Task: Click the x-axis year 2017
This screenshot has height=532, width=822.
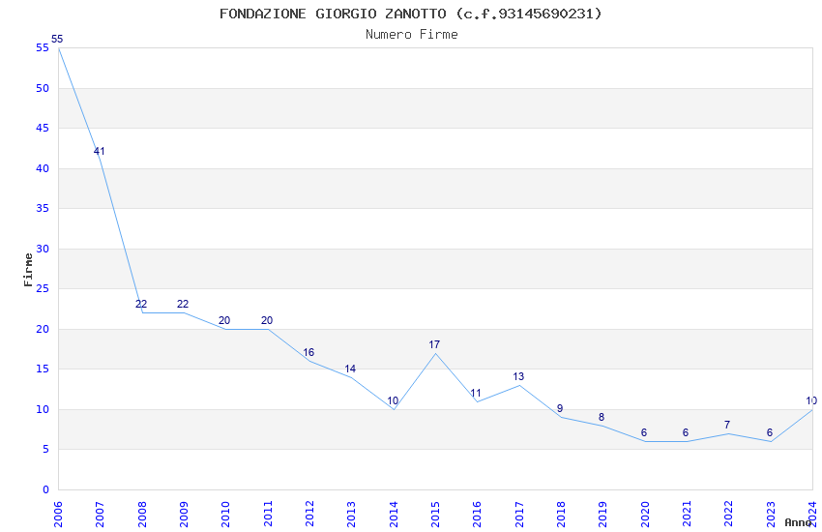Action: [519, 515]
